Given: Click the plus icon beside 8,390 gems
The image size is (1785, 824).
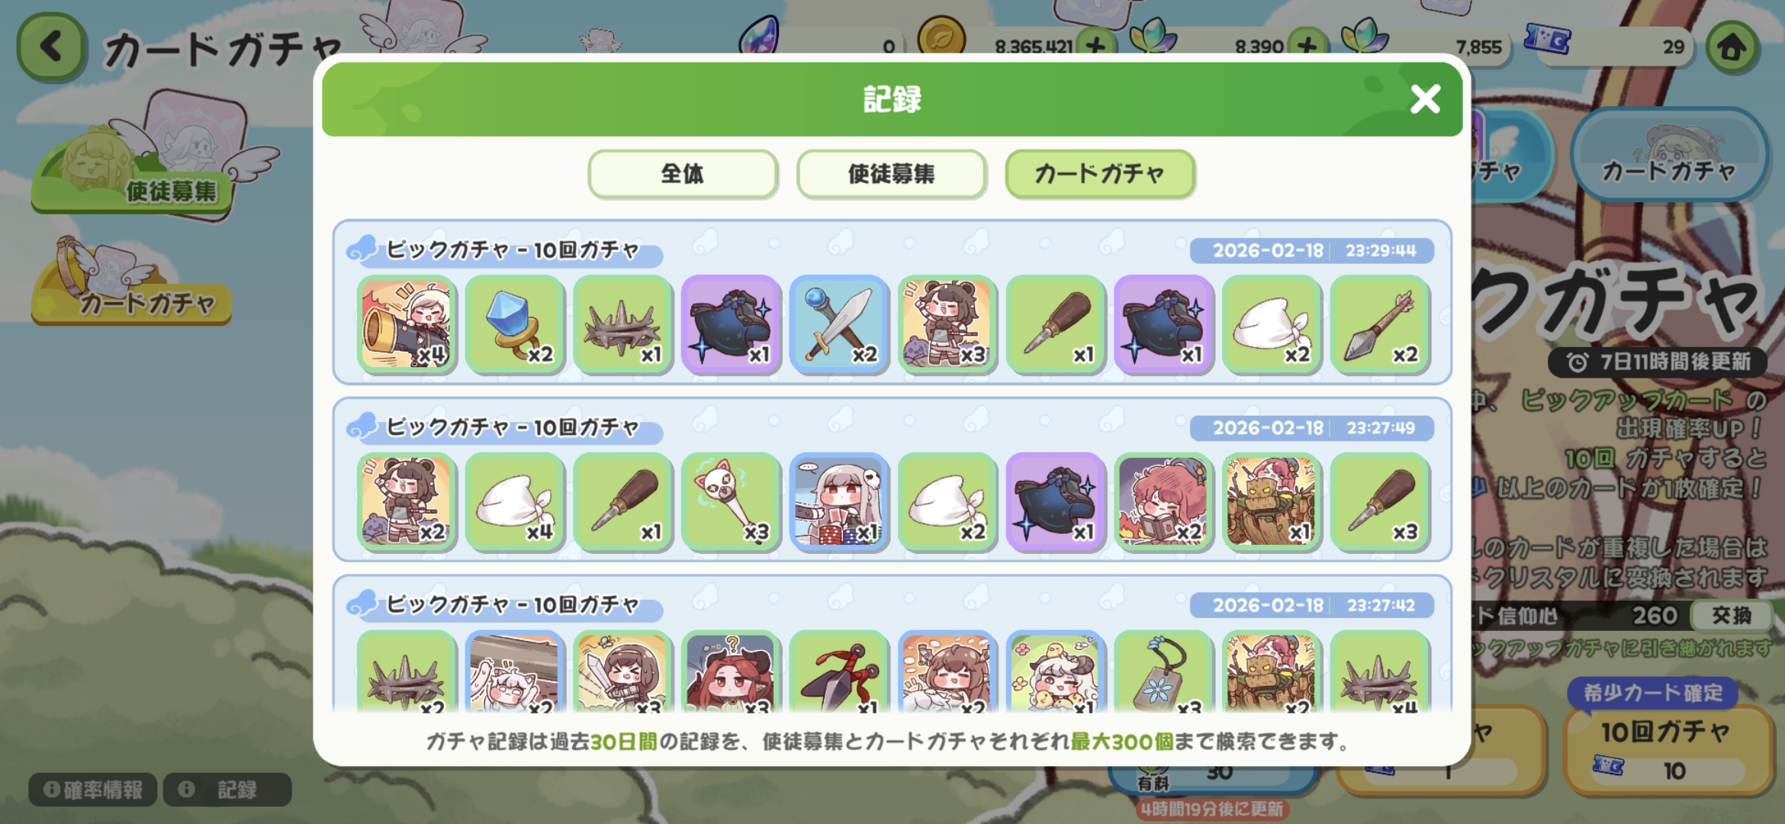Looking at the screenshot, I should coord(1307,47).
